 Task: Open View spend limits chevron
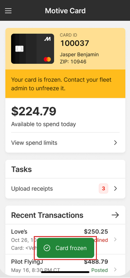pos(115,142)
